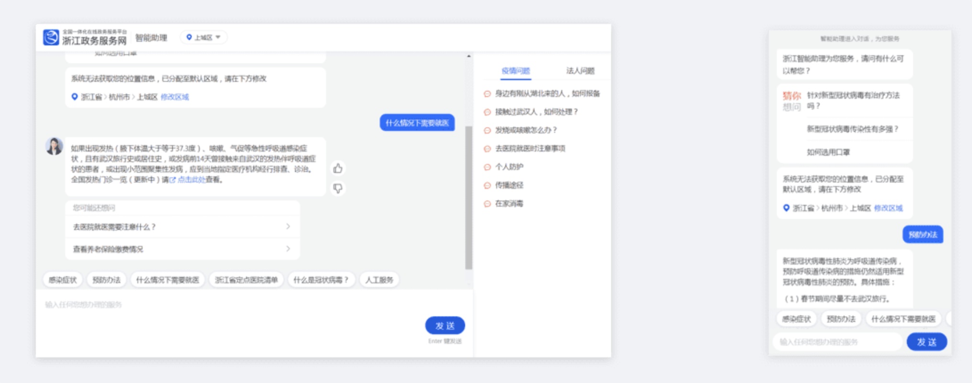Select 什么情况下需要就医 chip in left window

click(x=168, y=280)
